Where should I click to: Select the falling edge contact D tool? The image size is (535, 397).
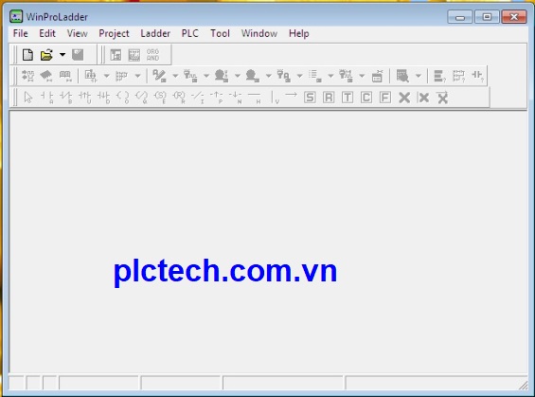(x=103, y=98)
